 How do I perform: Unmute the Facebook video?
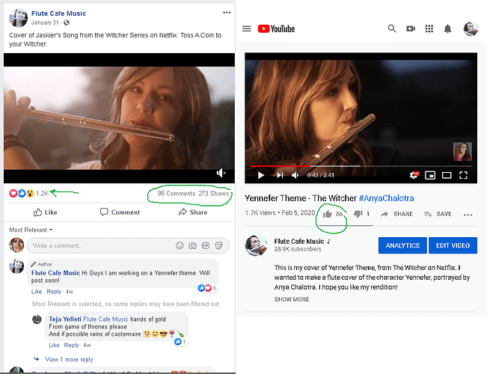(x=221, y=173)
